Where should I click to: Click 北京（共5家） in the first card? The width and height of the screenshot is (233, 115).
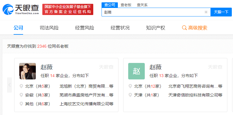click(38, 86)
